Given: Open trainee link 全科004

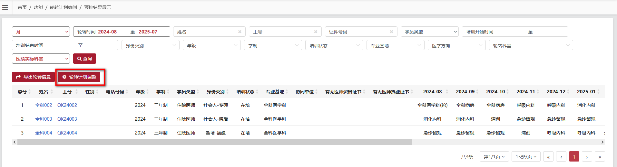Looking at the screenshot, I should [44, 133].
